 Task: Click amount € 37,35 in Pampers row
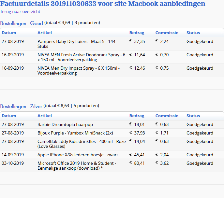tap(137, 41)
